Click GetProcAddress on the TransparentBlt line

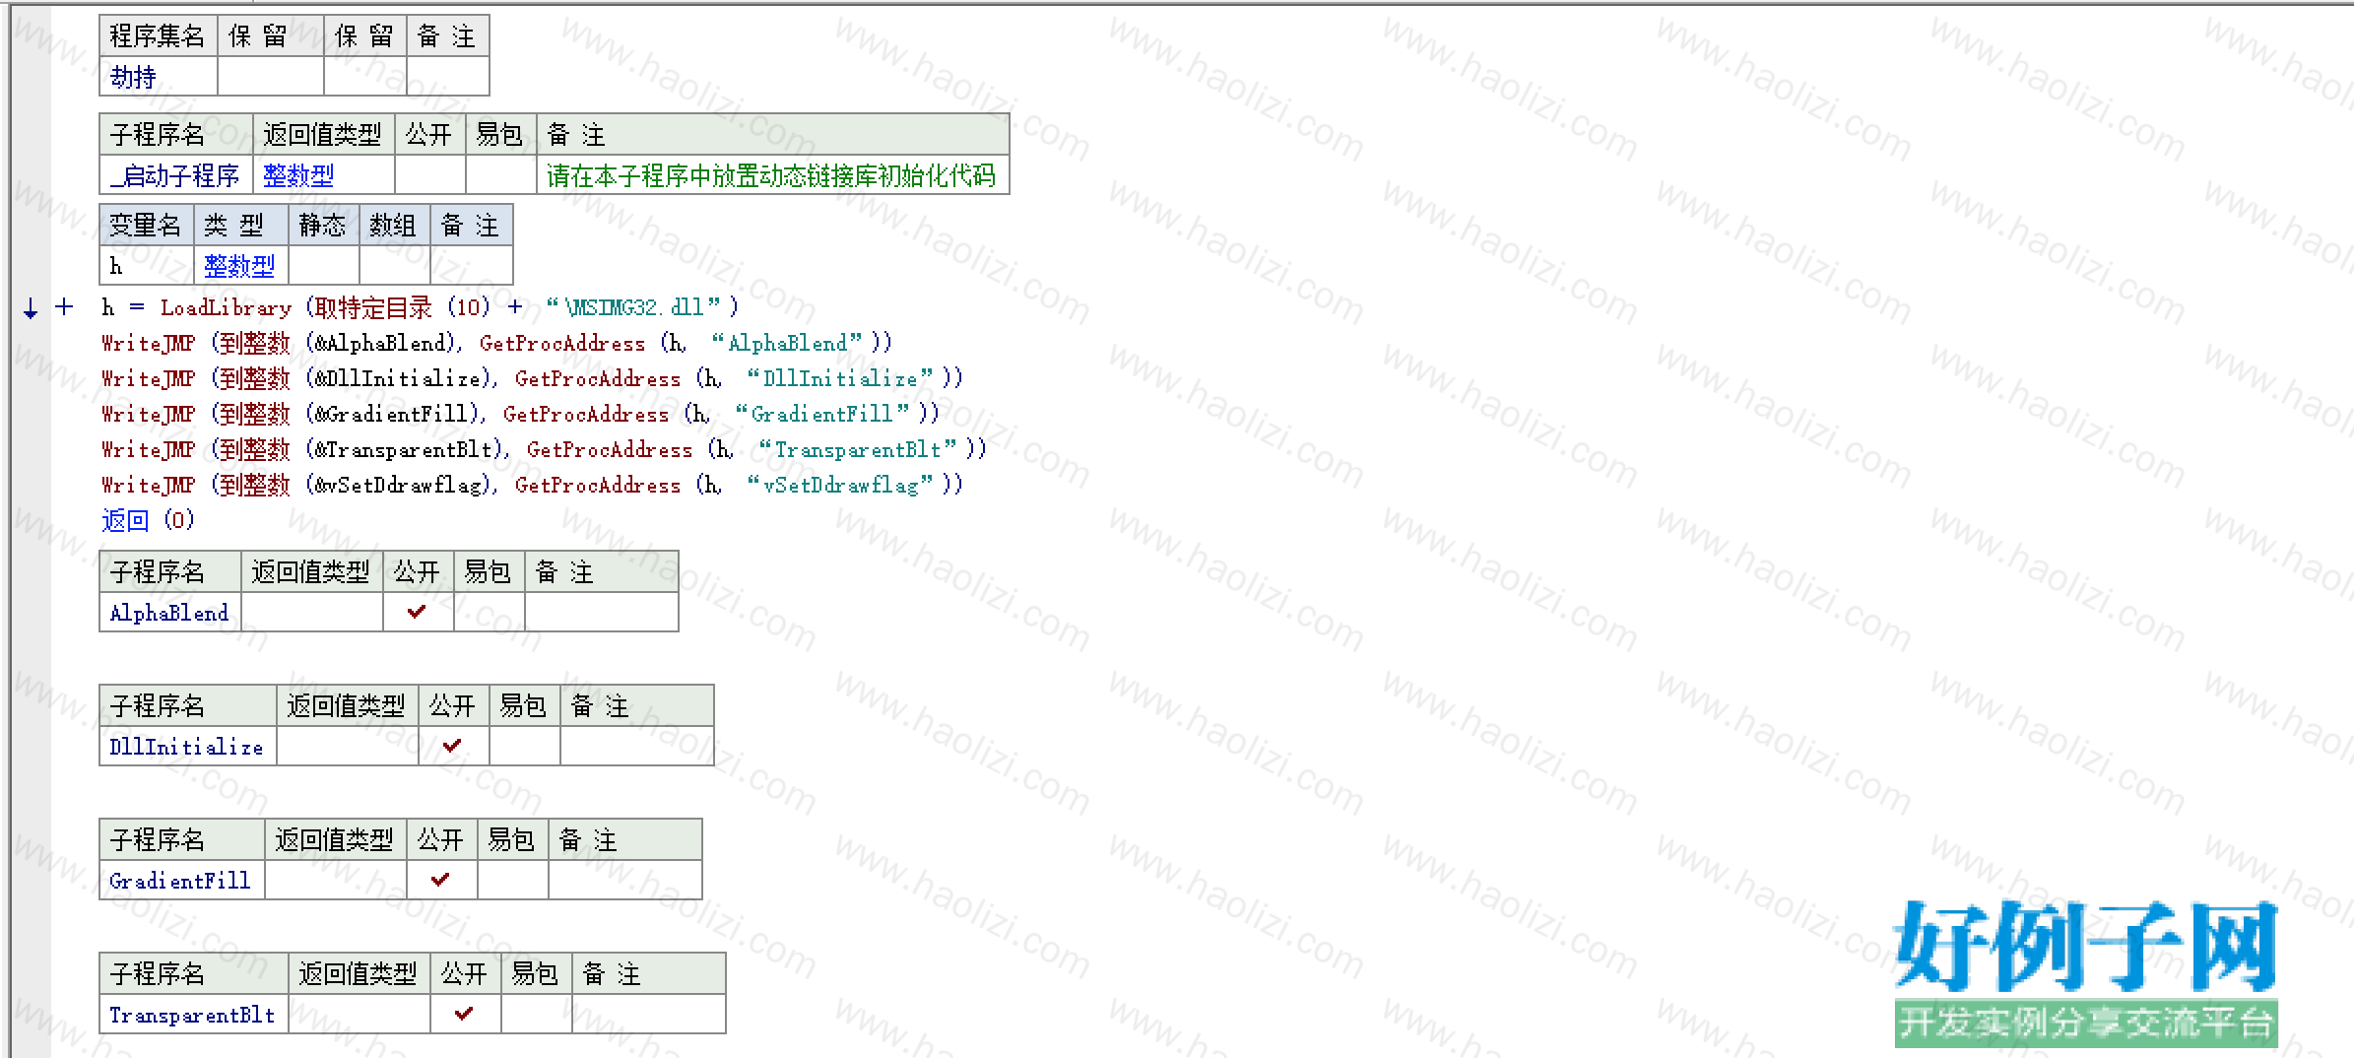click(x=610, y=449)
